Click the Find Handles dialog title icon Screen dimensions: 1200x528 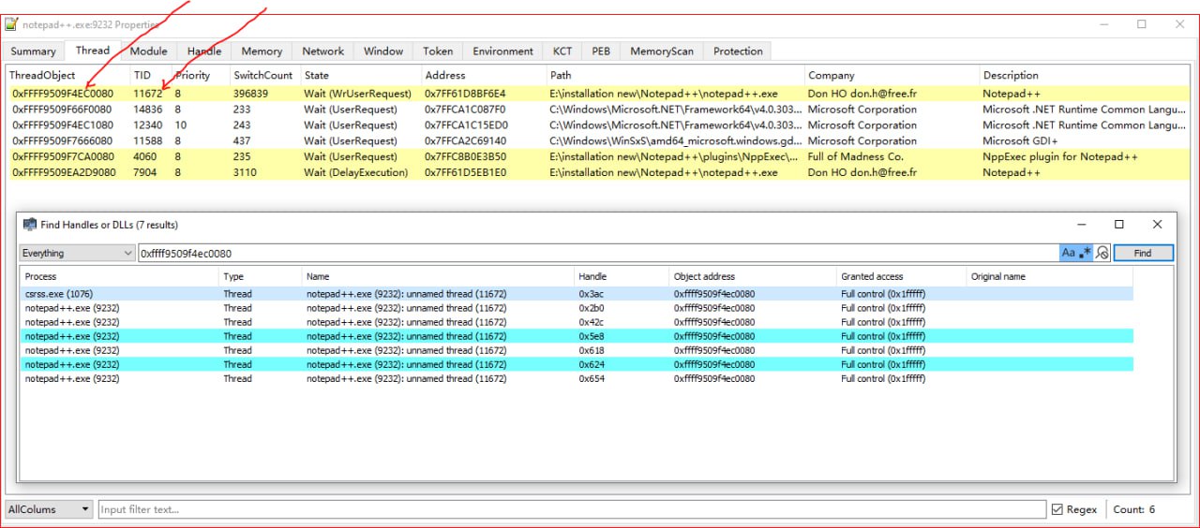[29, 225]
